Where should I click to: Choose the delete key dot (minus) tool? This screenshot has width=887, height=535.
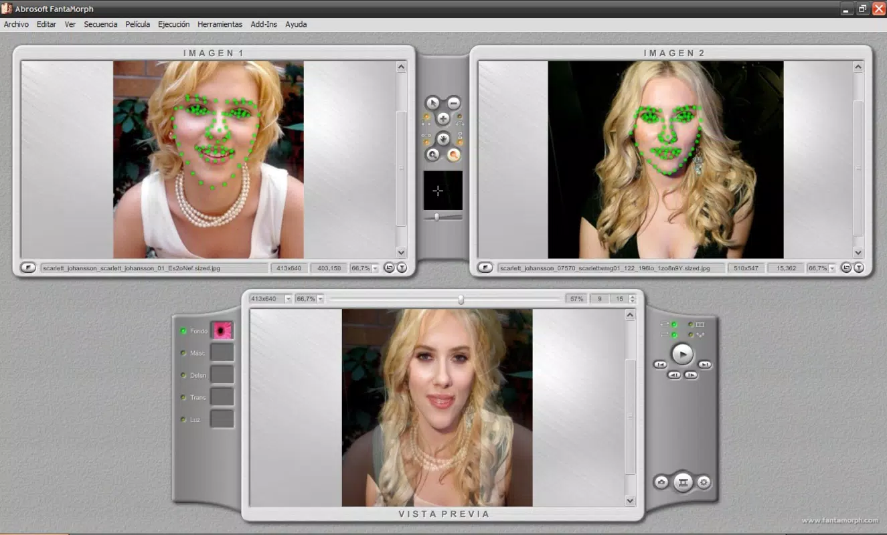pos(453,103)
